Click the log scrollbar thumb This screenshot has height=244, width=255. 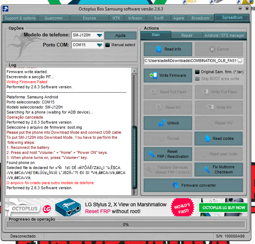point(135,158)
